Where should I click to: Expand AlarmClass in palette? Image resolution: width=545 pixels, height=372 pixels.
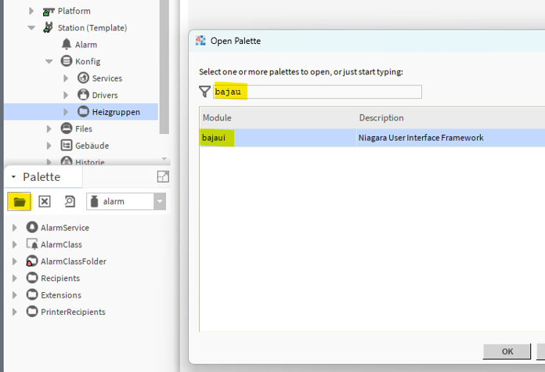[14, 244]
